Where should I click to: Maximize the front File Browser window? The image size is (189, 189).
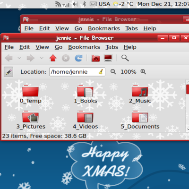(174, 38)
